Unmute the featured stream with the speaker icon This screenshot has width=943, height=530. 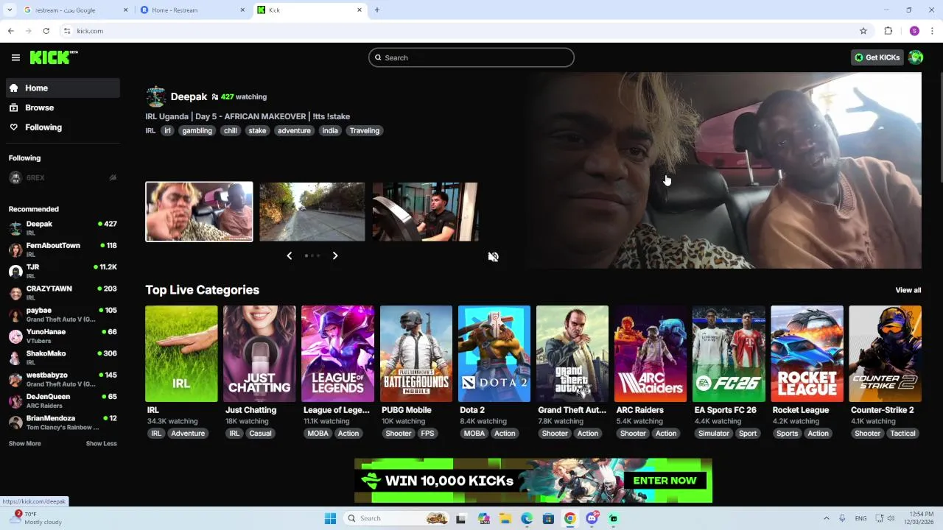click(493, 257)
